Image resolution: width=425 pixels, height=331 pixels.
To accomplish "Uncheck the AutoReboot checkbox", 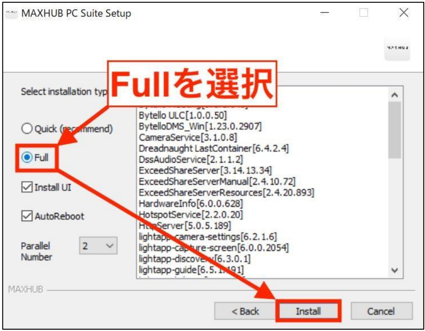I will tap(27, 216).
